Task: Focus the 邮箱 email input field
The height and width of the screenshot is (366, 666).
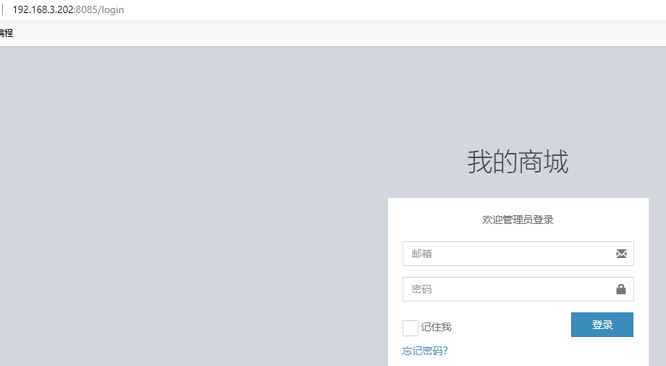Action: tap(518, 254)
